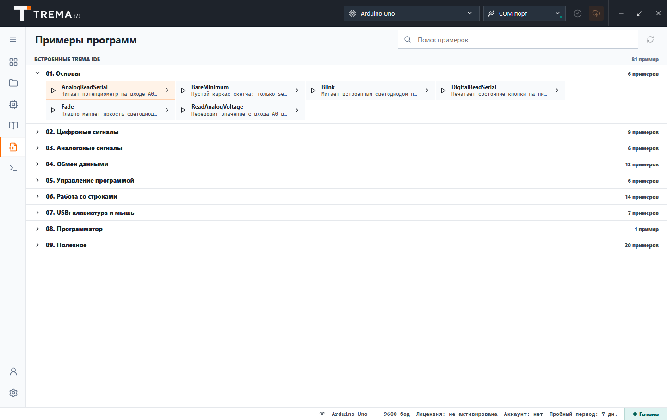This screenshot has width=667, height=420.
Task: Collapse the 01. Основы section
Action: click(x=37, y=73)
